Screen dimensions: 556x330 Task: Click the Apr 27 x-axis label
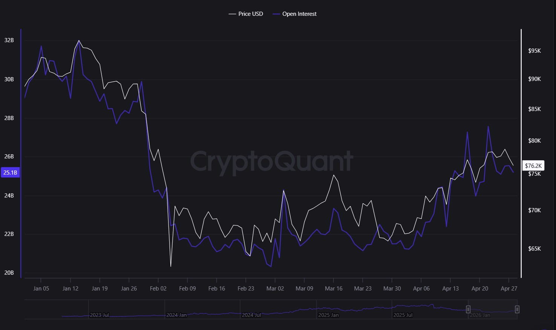pyautogui.click(x=509, y=288)
